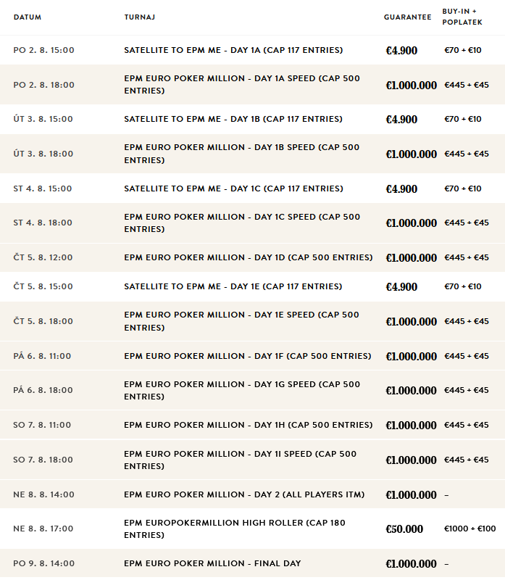Open Satellite to EPM ME Day 1C entry
This screenshot has height=580, width=505.
pos(252,188)
